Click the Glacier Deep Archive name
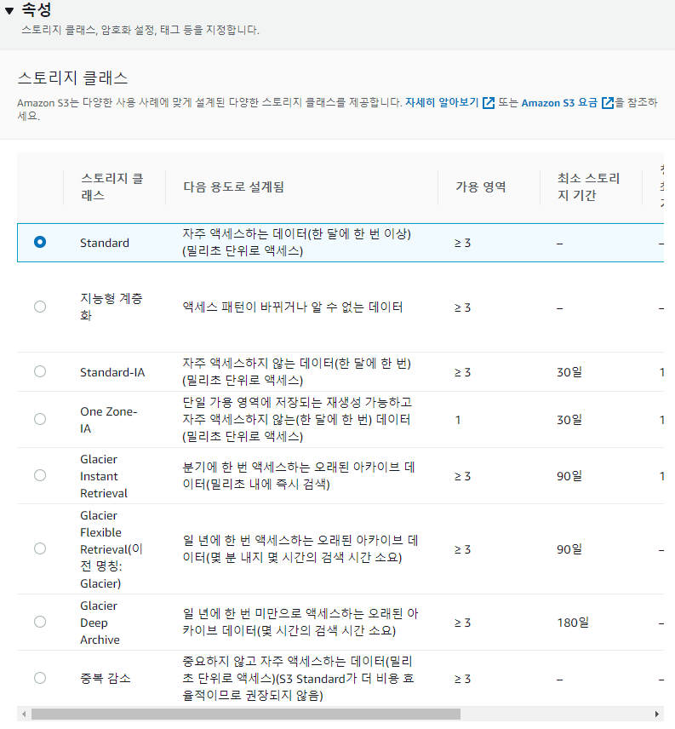 100,623
